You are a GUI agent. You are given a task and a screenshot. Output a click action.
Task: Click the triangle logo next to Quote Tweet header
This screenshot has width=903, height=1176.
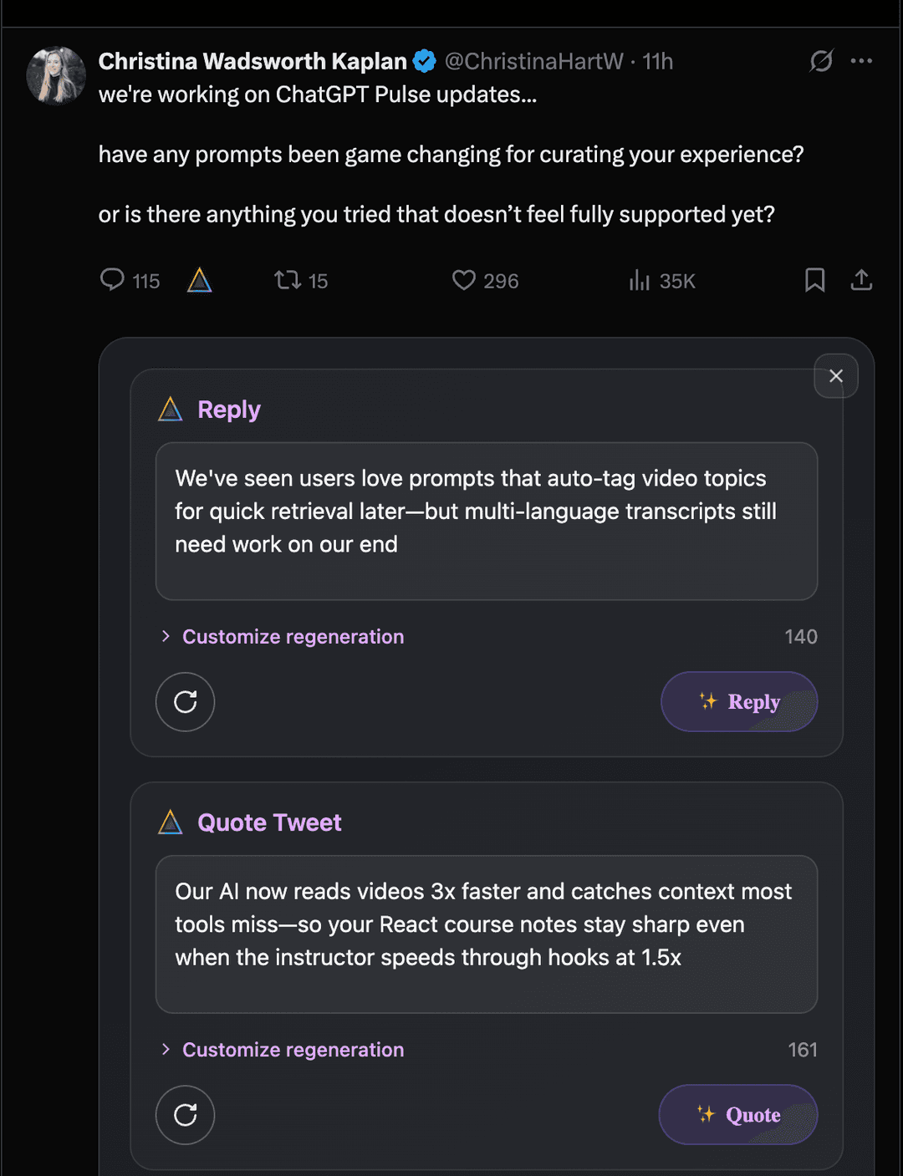(171, 822)
